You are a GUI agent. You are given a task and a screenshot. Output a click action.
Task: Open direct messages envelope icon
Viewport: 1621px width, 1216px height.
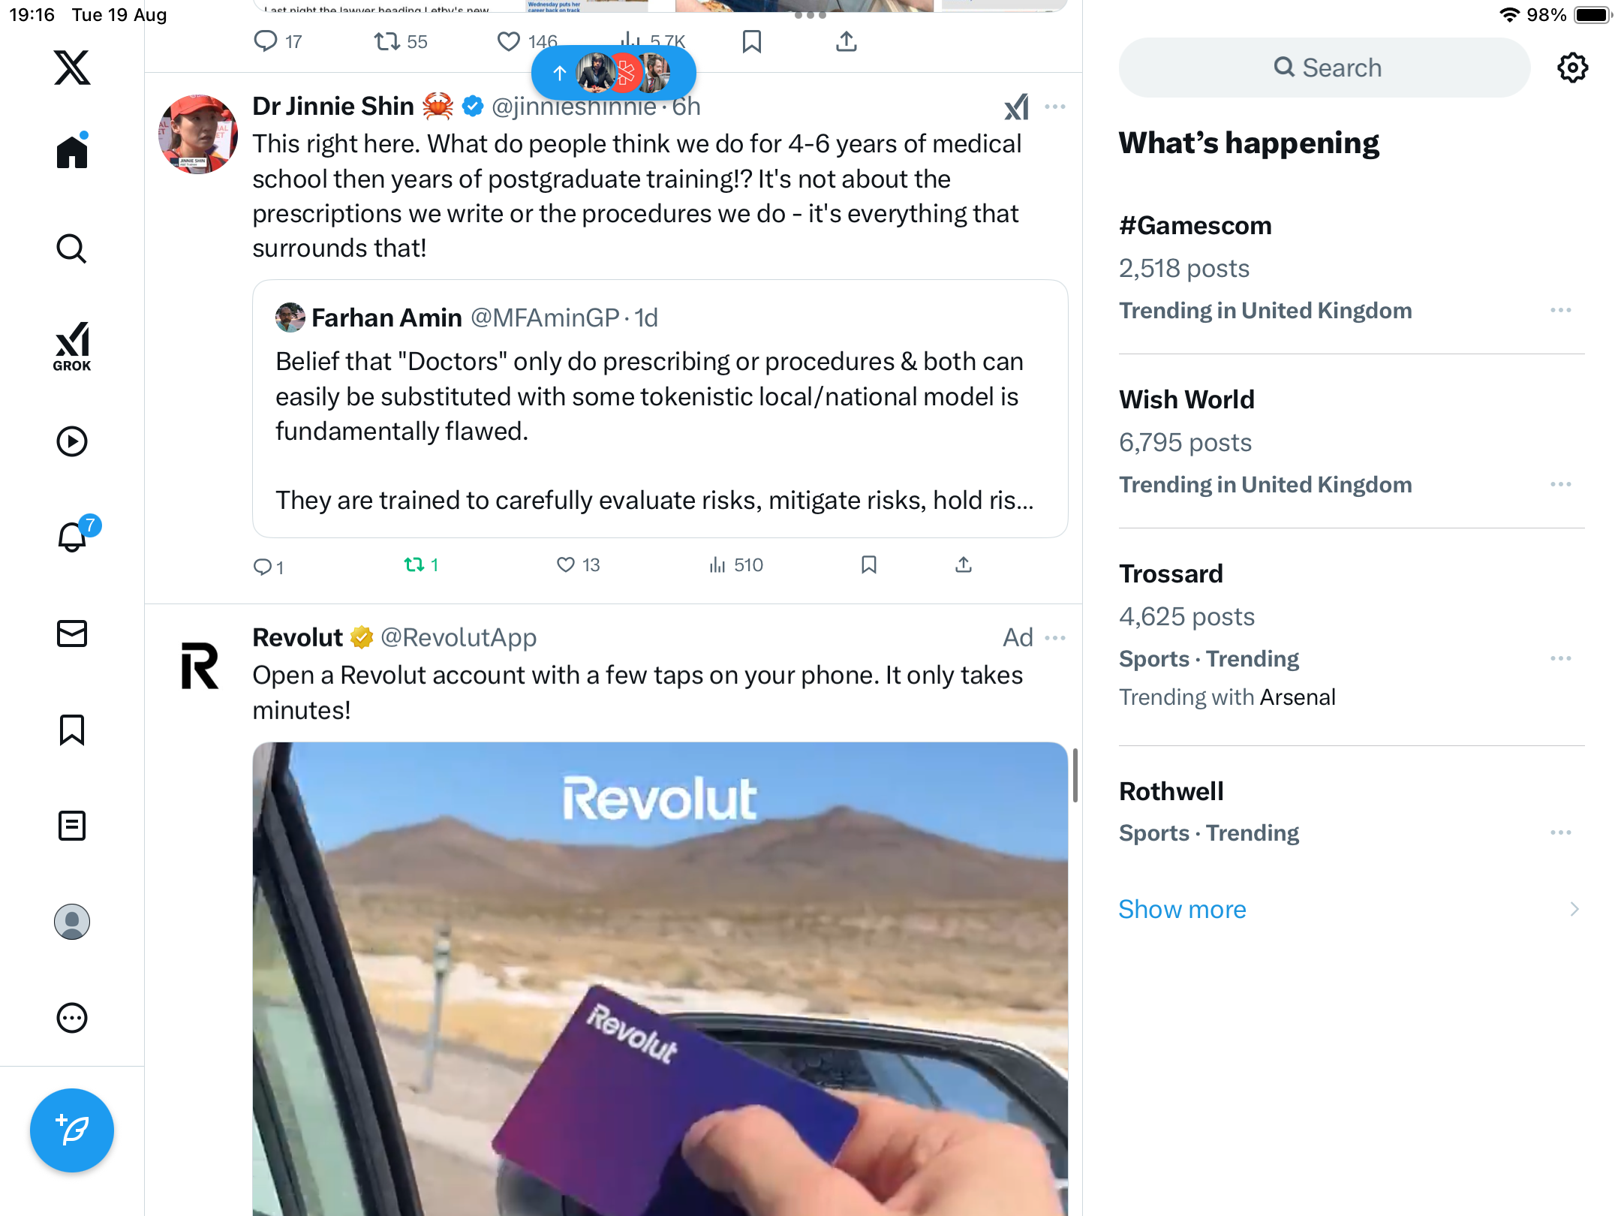pyautogui.click(x=72, y=634)
